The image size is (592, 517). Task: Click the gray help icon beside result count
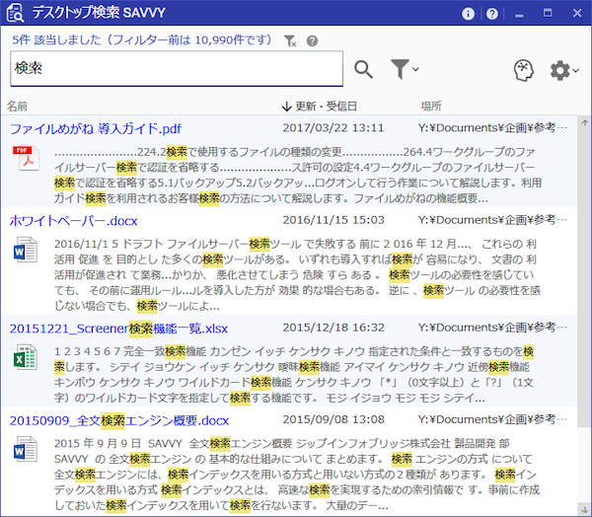(x=312, y=40)
